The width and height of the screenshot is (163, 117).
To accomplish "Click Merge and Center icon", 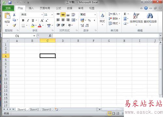I will [73, 20].
